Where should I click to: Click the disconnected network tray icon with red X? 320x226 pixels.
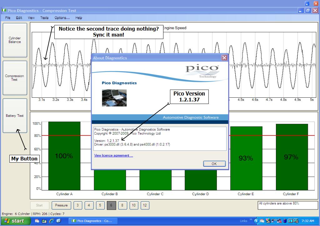click(279, 221)
